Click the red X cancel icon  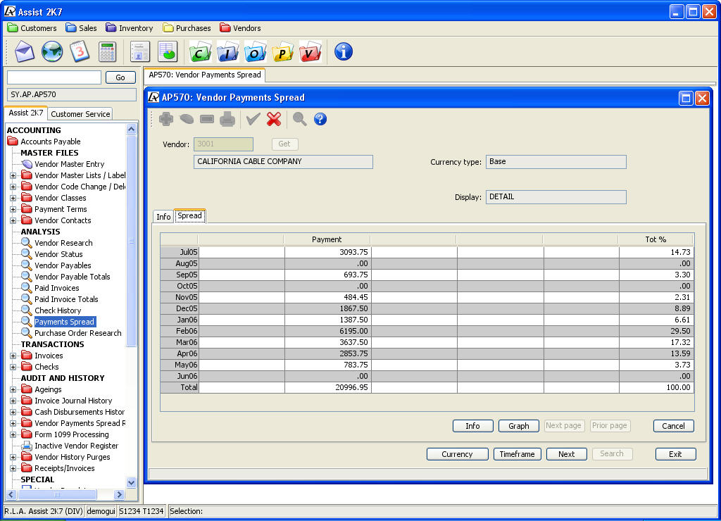274,119
